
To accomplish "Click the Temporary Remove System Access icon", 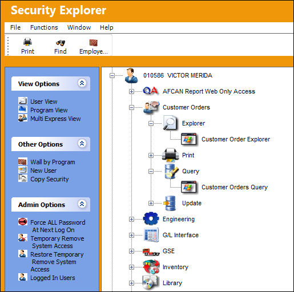I will tap(23, 238).
